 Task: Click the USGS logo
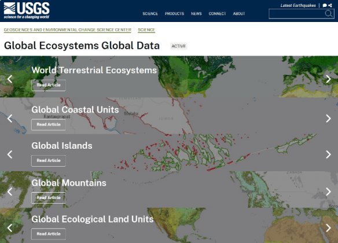27,10
